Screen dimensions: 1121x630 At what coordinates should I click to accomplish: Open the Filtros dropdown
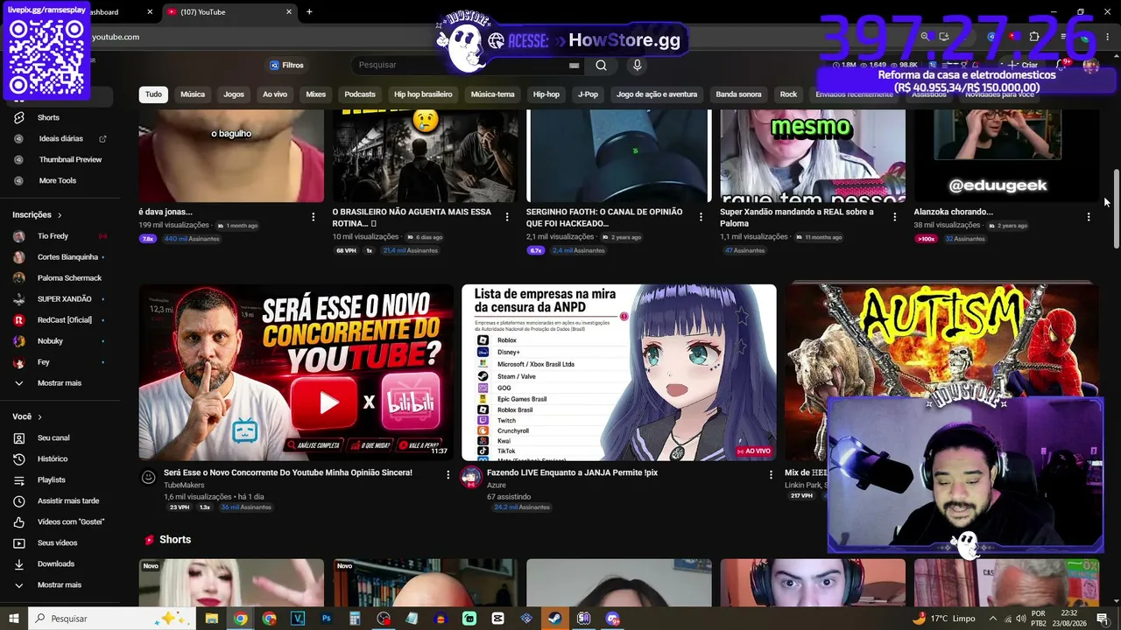coord(287,65)
